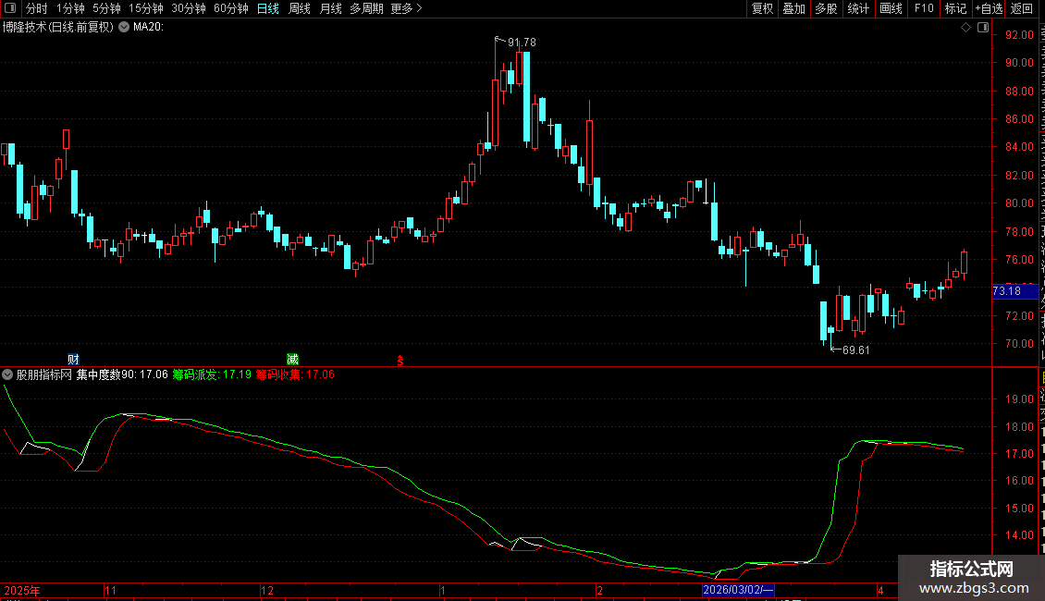This screenshot has height=601, width=1045.
Task: Click the green 减 event marker
Action: 292,359
